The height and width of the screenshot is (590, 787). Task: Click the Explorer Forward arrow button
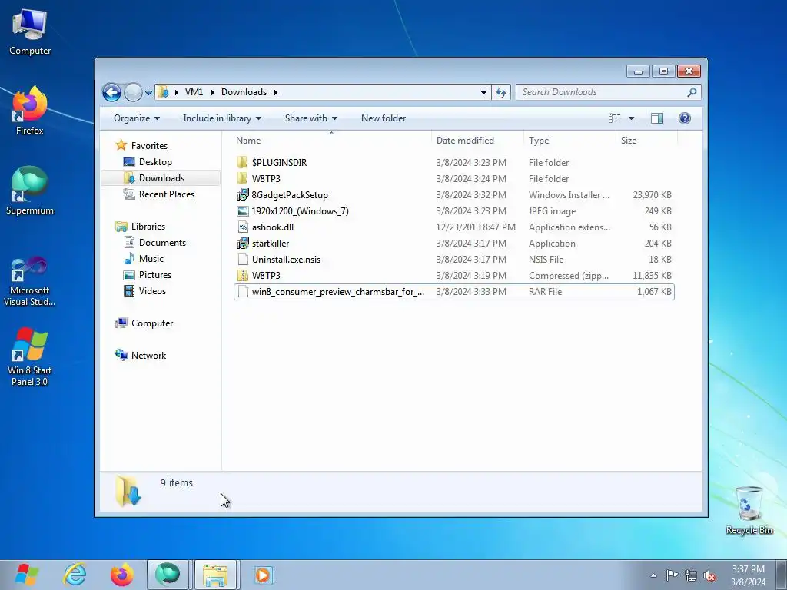coord(133,92)
